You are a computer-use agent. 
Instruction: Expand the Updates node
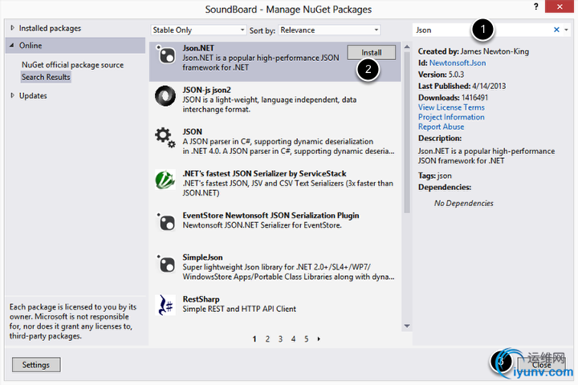coord(13,95)
